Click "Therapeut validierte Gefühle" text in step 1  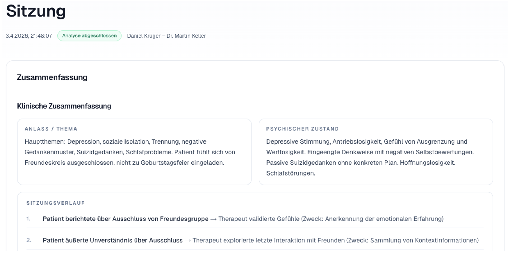(x=259, y=219)
